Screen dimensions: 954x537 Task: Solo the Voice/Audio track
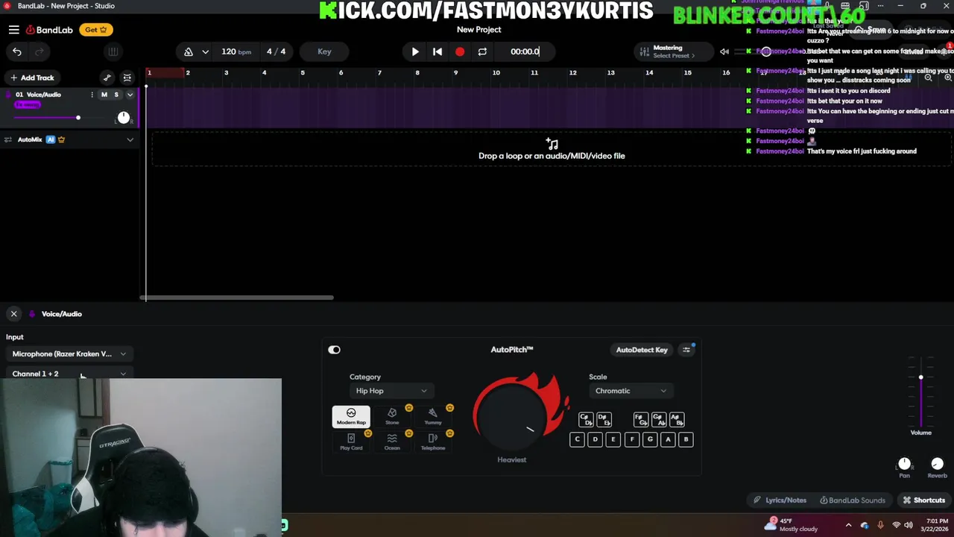click(x=116, y=95)
